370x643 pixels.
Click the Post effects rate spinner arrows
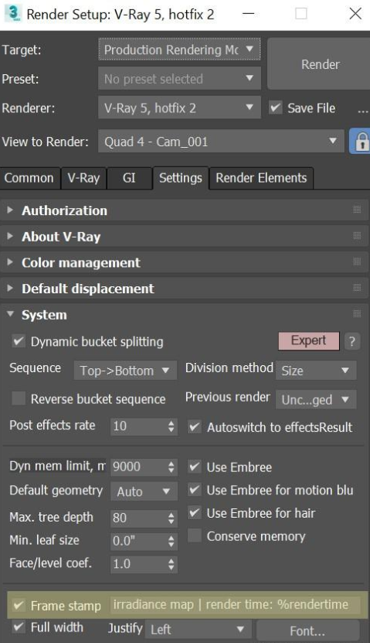click(171, 426)
